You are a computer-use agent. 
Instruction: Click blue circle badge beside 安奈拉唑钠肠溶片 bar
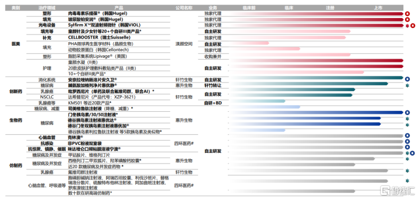(x=407, y=79)
